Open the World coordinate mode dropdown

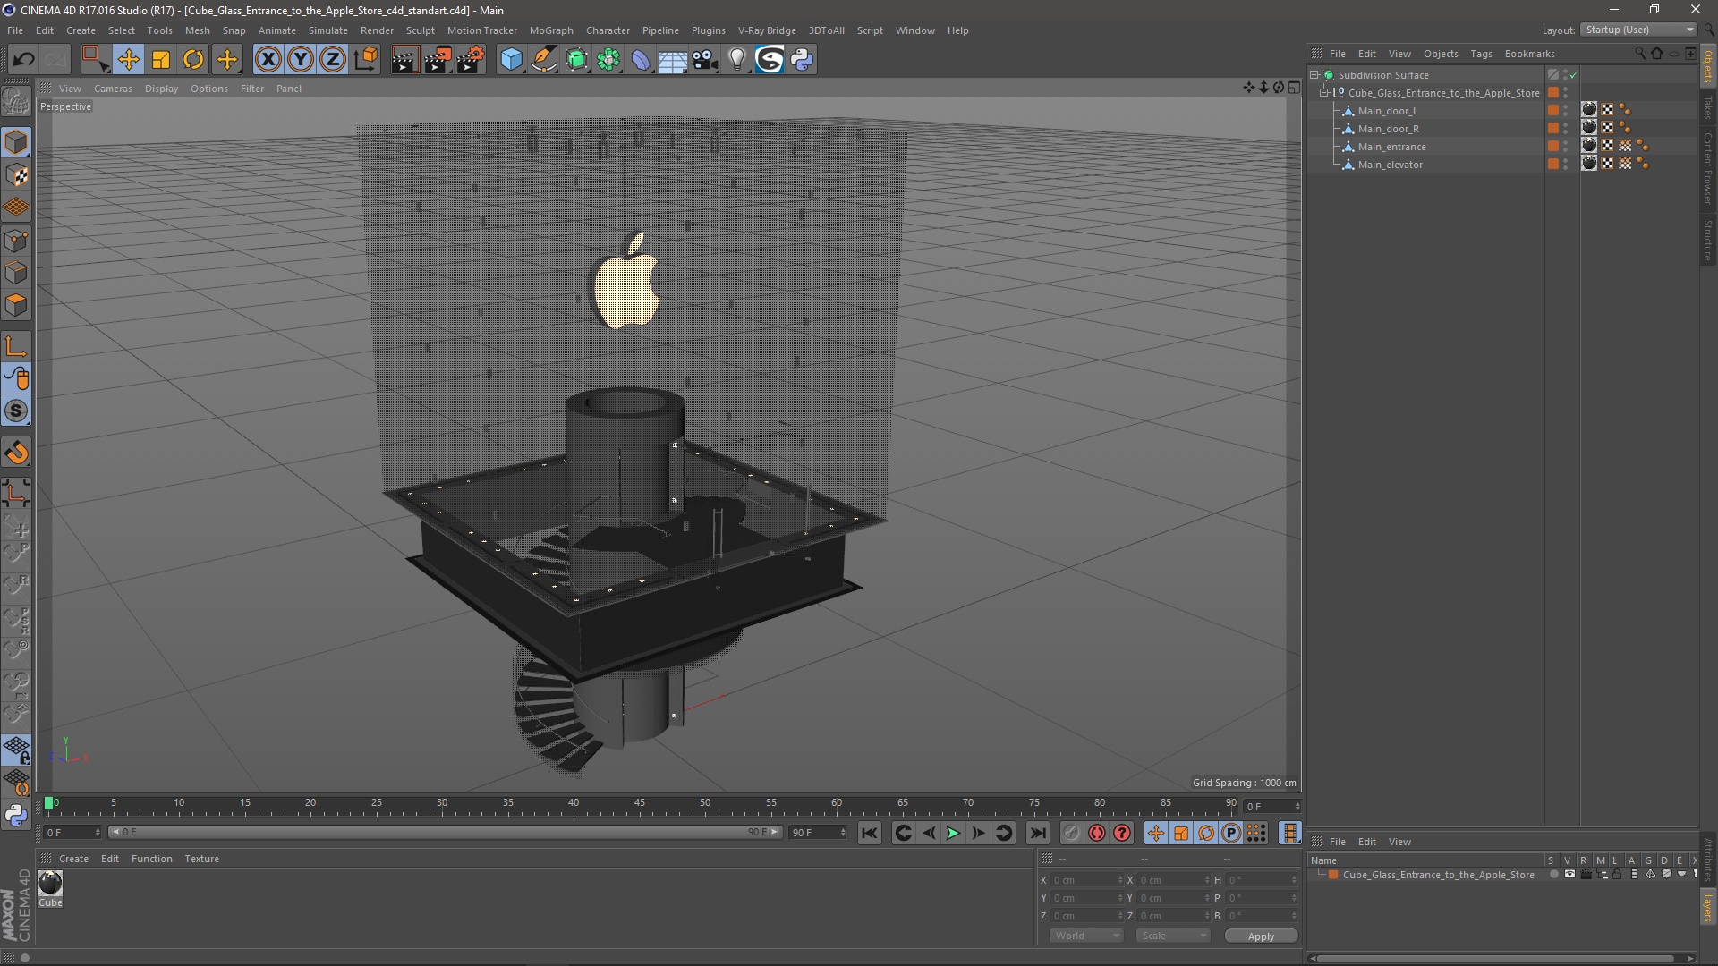click(1086, 936)
